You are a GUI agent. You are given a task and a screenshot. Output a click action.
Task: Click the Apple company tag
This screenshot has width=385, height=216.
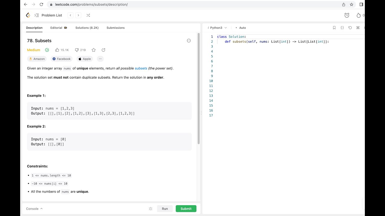[x=84, y=59]
